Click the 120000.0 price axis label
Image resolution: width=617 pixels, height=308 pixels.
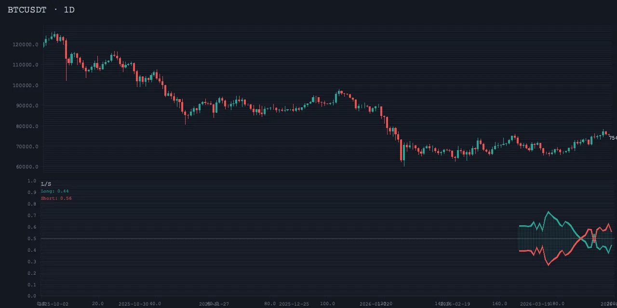26,45
